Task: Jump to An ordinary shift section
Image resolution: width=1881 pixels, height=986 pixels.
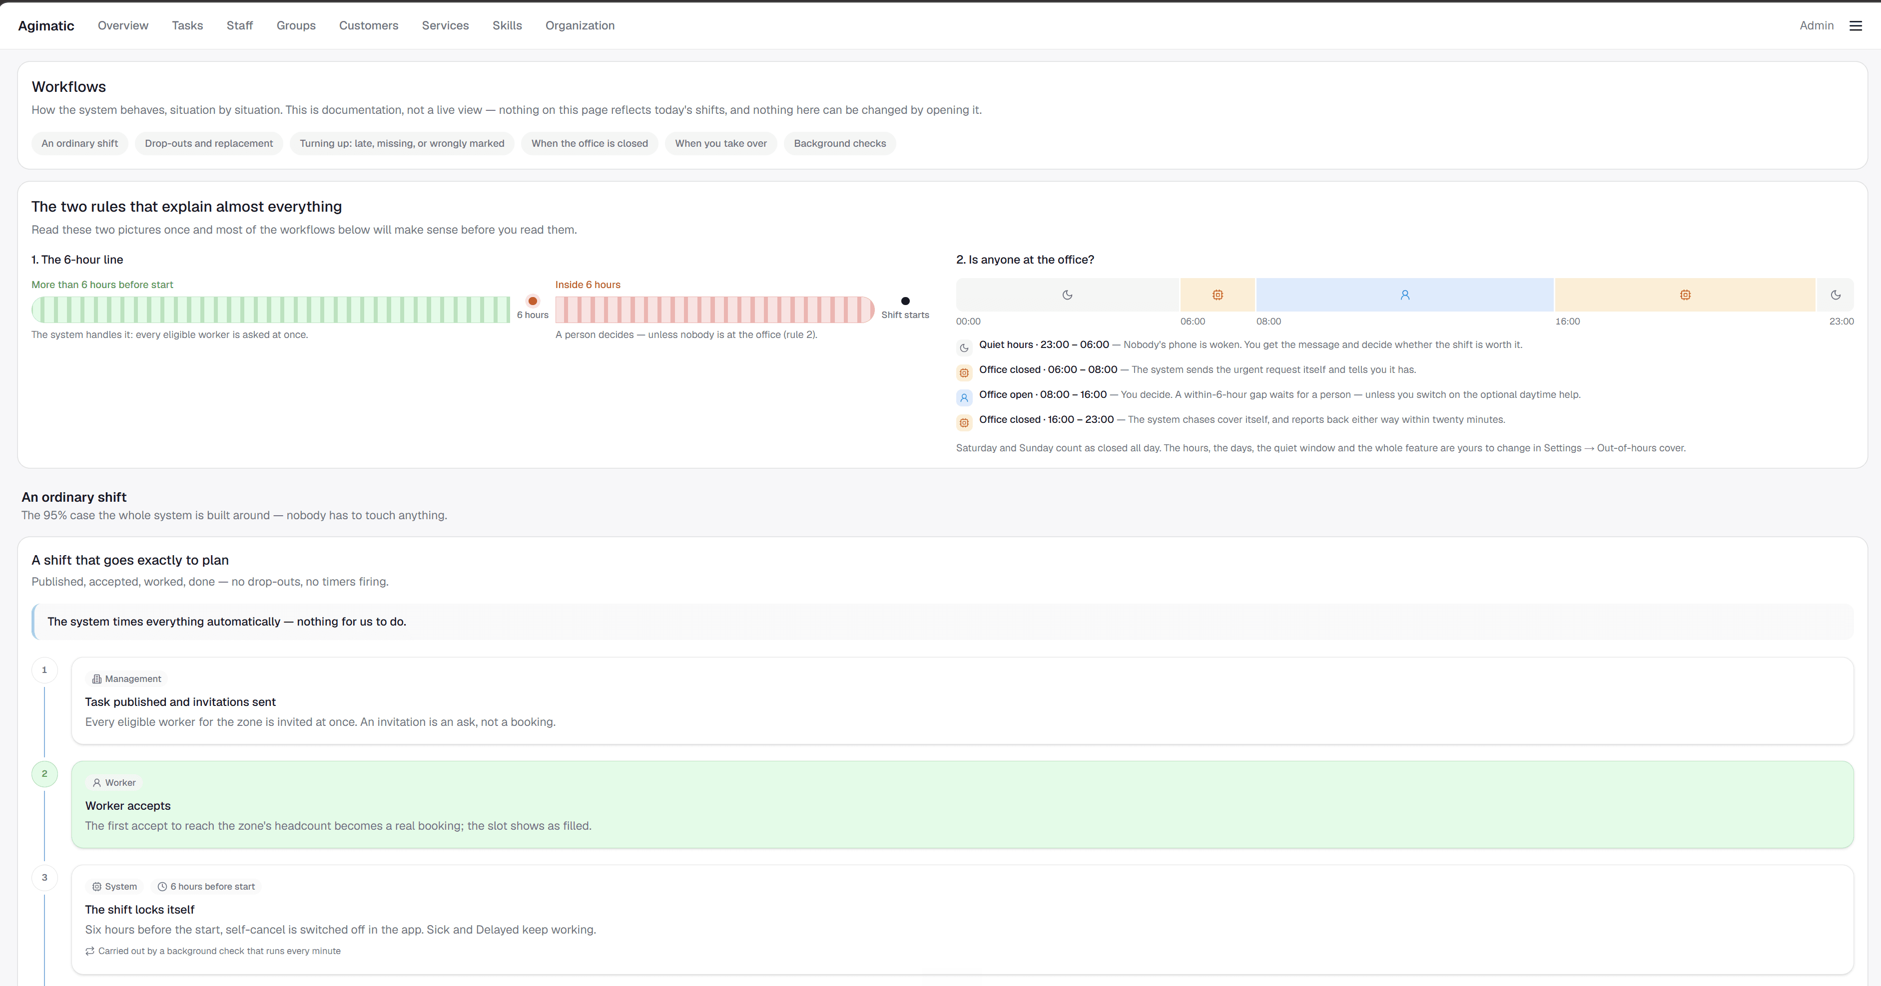Action: coord(79,144)
